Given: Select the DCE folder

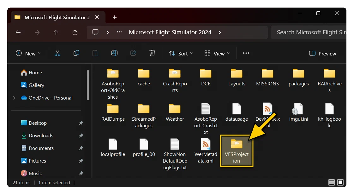Looking at the screenshot, I should 206,77.
